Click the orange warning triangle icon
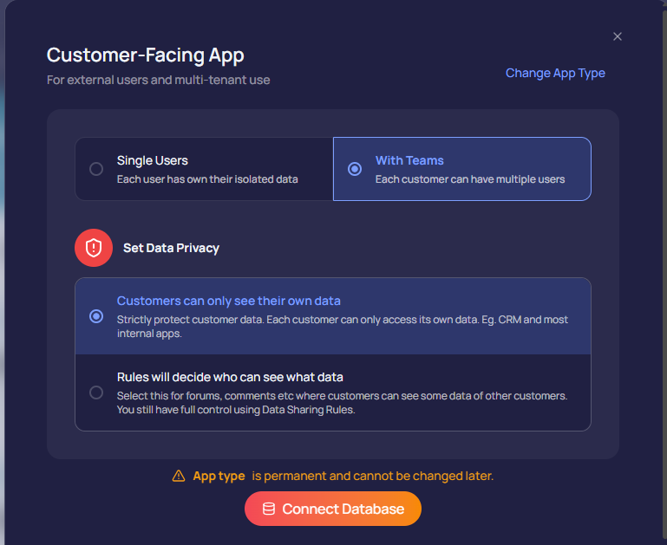The image size is (667, 545). [179, 476]
